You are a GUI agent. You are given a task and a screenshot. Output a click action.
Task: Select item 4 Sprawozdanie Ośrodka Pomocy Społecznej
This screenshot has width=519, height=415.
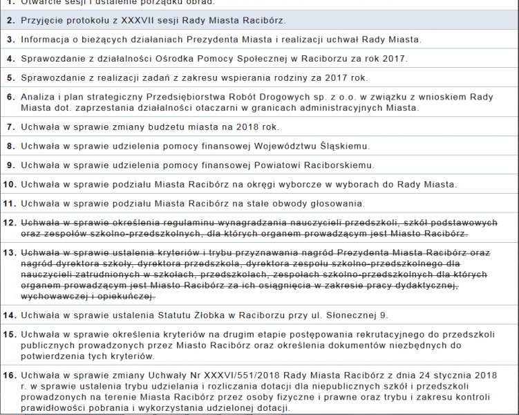tap(260, 58)
